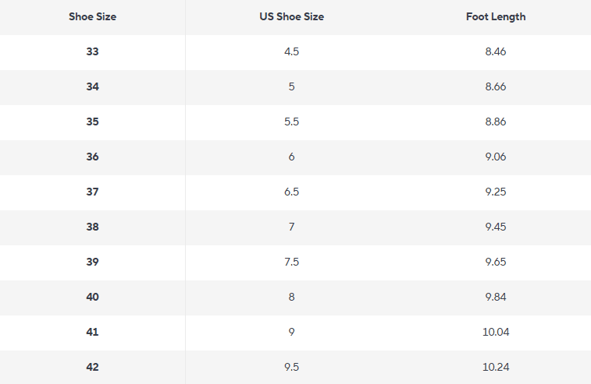
Task: Click US shoe size 6.5 value
Action: click(x=291, y=192)
